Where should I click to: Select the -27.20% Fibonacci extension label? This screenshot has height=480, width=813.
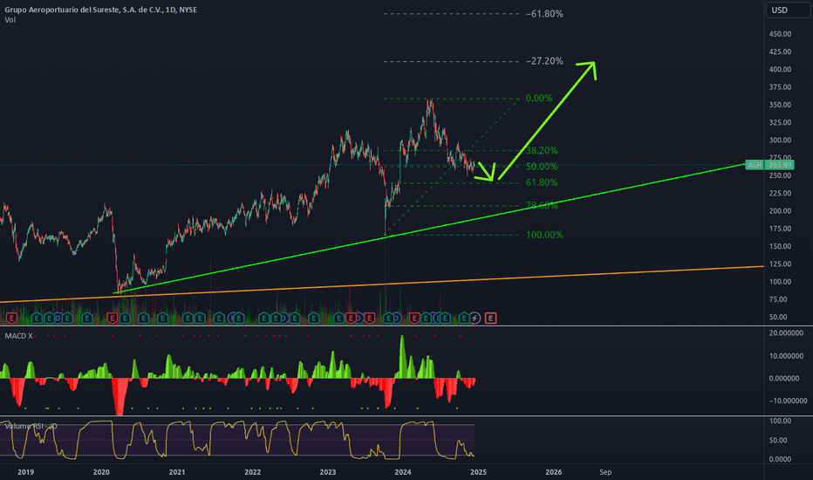point(544,61)
